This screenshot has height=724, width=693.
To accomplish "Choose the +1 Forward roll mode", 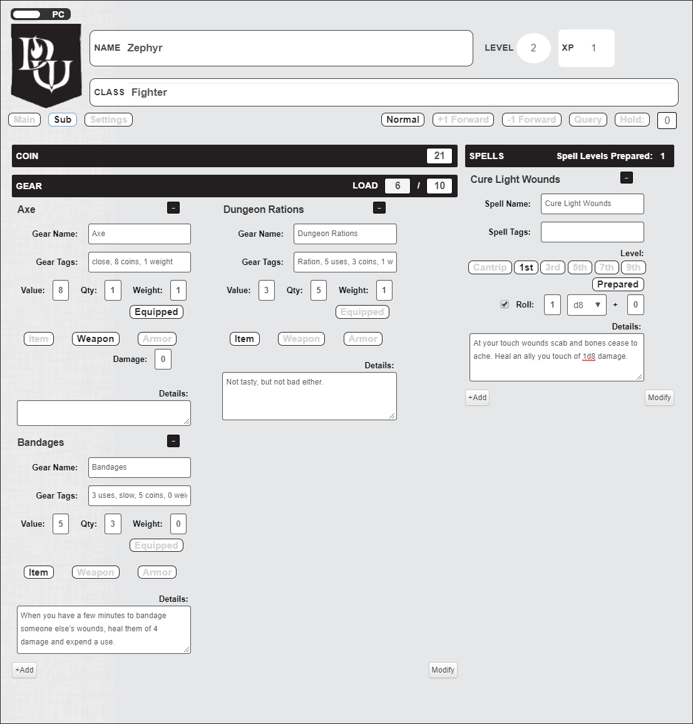I will tap(463, 120).
